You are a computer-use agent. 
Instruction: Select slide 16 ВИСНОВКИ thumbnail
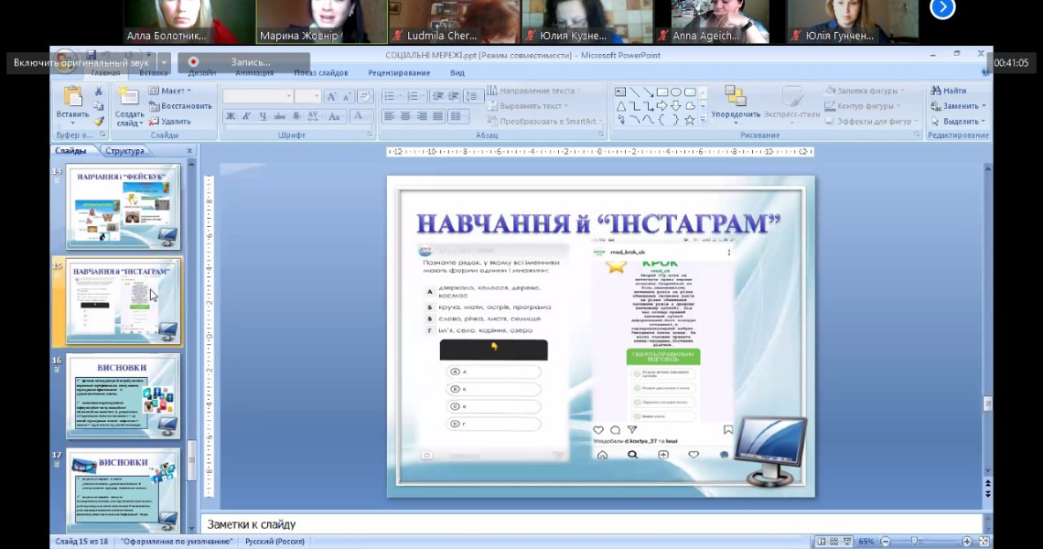pos(124,396)
